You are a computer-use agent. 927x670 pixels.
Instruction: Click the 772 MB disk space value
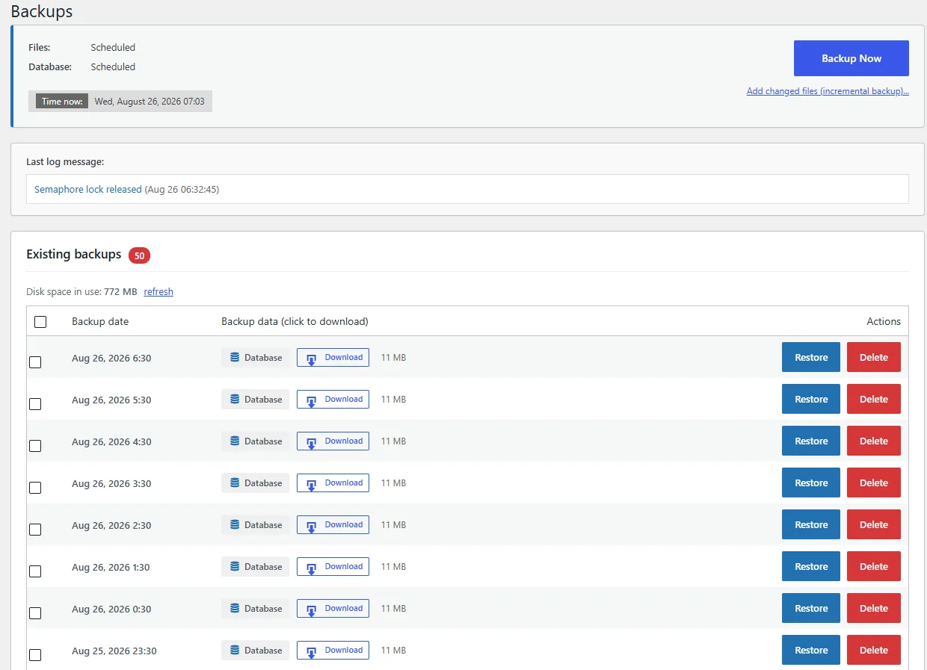(x=120, y=292)
